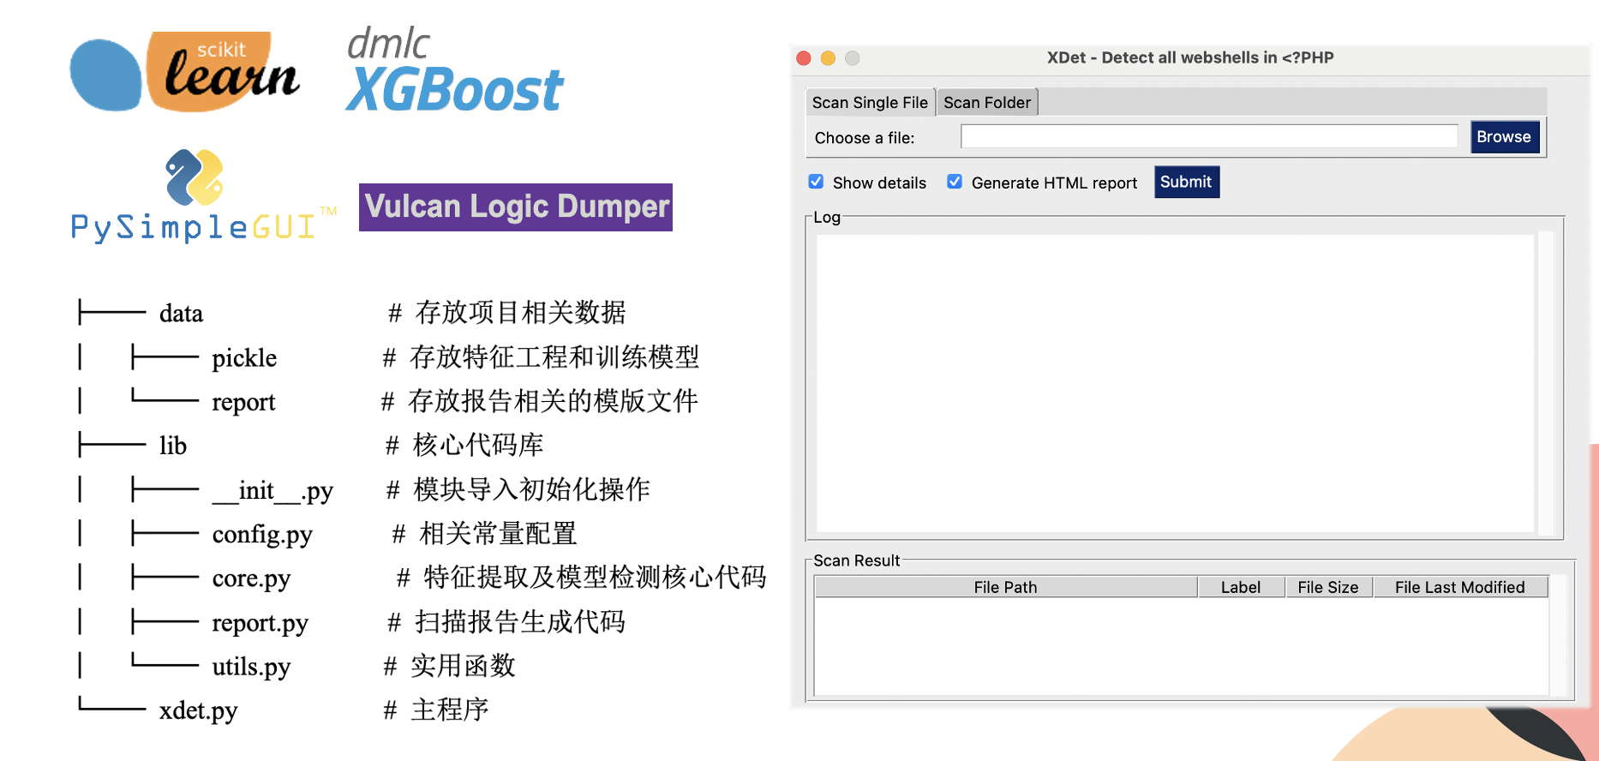
Task: Click the Choose a file input field
Action: click(1209, 136)
